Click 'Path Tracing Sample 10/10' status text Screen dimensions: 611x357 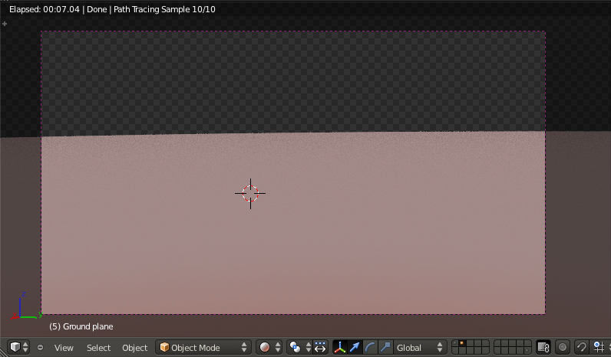point(164,9)
